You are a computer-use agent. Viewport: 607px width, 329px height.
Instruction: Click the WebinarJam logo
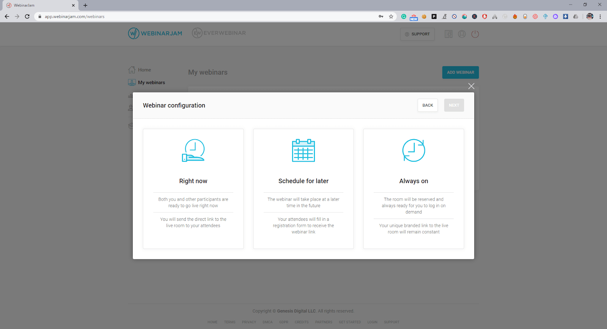click(x=155, y=33)
